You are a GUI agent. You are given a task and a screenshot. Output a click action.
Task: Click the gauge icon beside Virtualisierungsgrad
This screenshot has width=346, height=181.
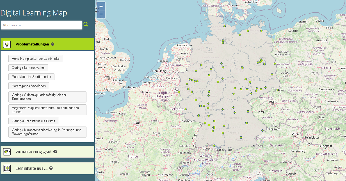7,152
